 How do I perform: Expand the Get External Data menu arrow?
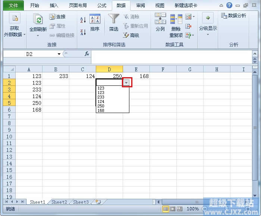(x=25, y=34)
